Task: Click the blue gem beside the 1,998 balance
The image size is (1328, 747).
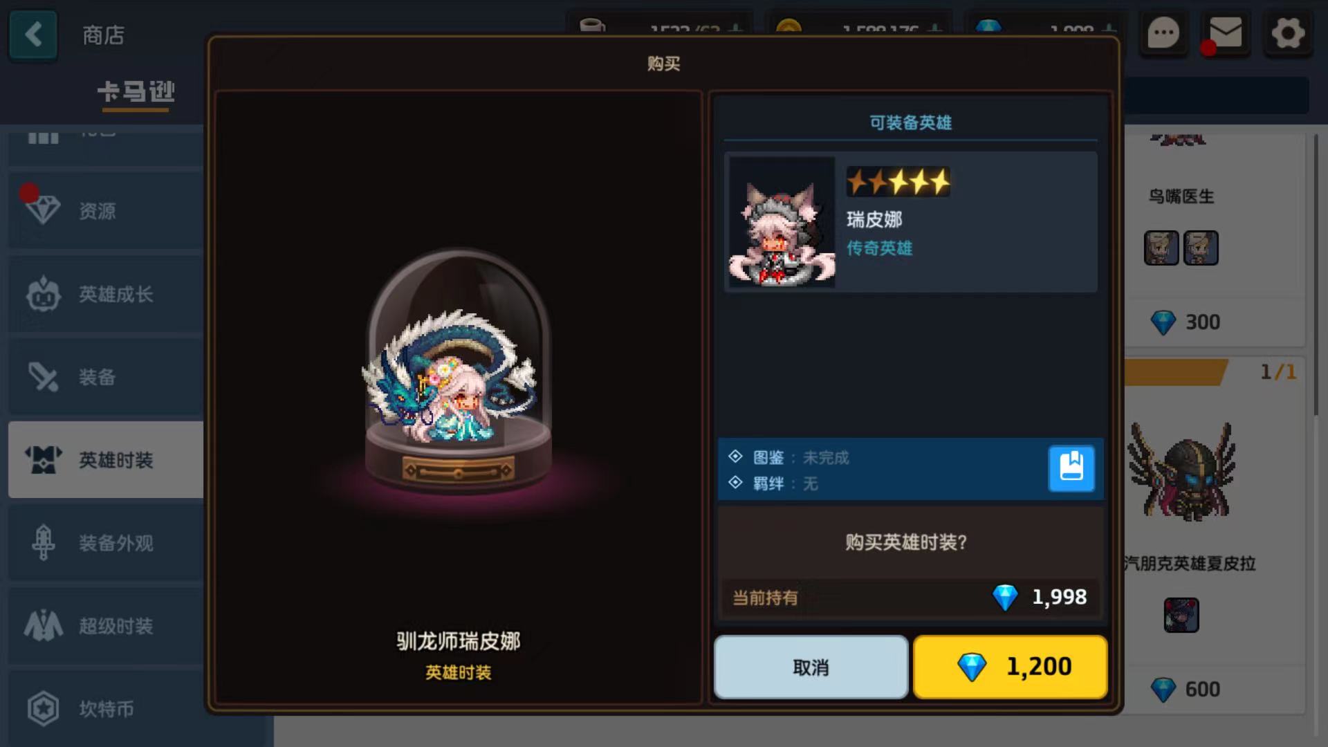Action: (x=1005, y=597)
